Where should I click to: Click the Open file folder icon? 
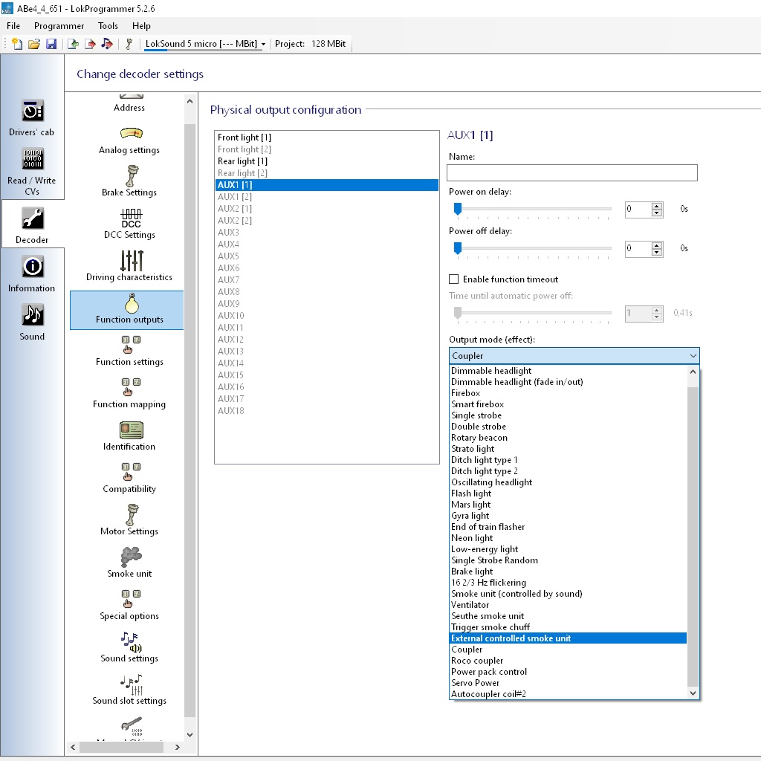click(x=34, y=44)
